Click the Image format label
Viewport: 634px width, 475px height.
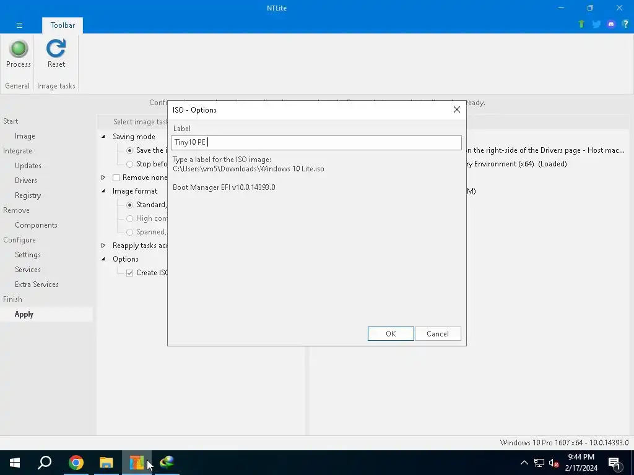tap(135, 191)
